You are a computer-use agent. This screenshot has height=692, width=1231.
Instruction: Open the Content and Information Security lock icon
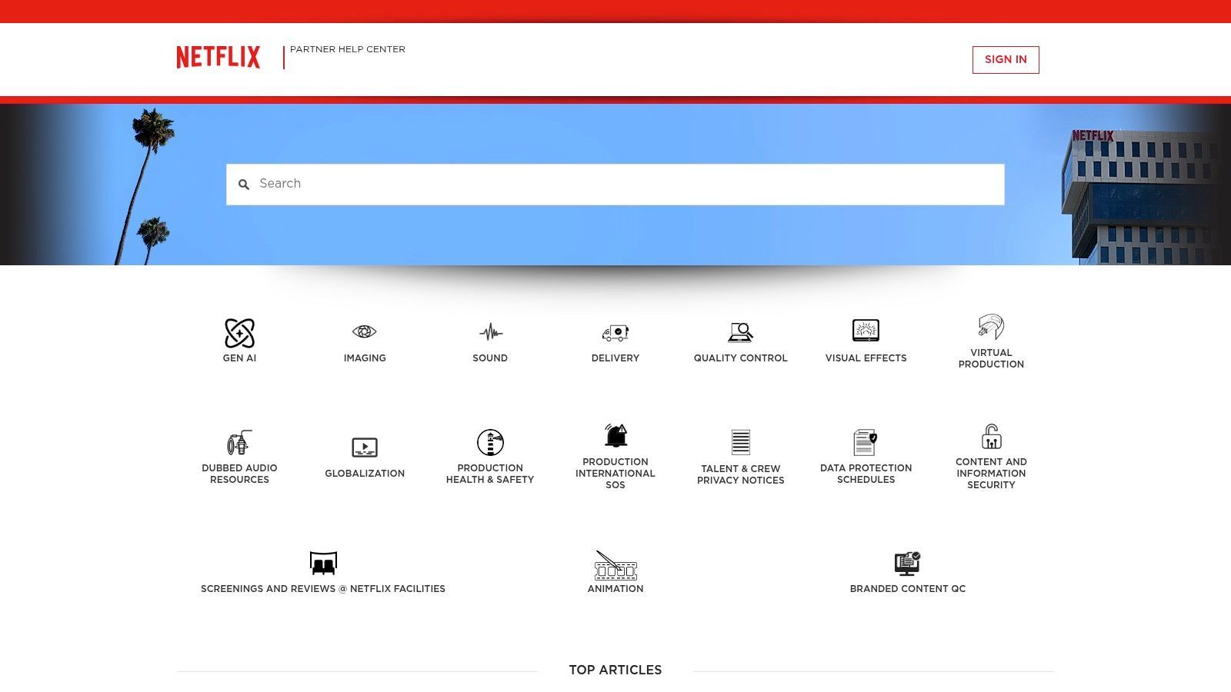pos(991,436)
